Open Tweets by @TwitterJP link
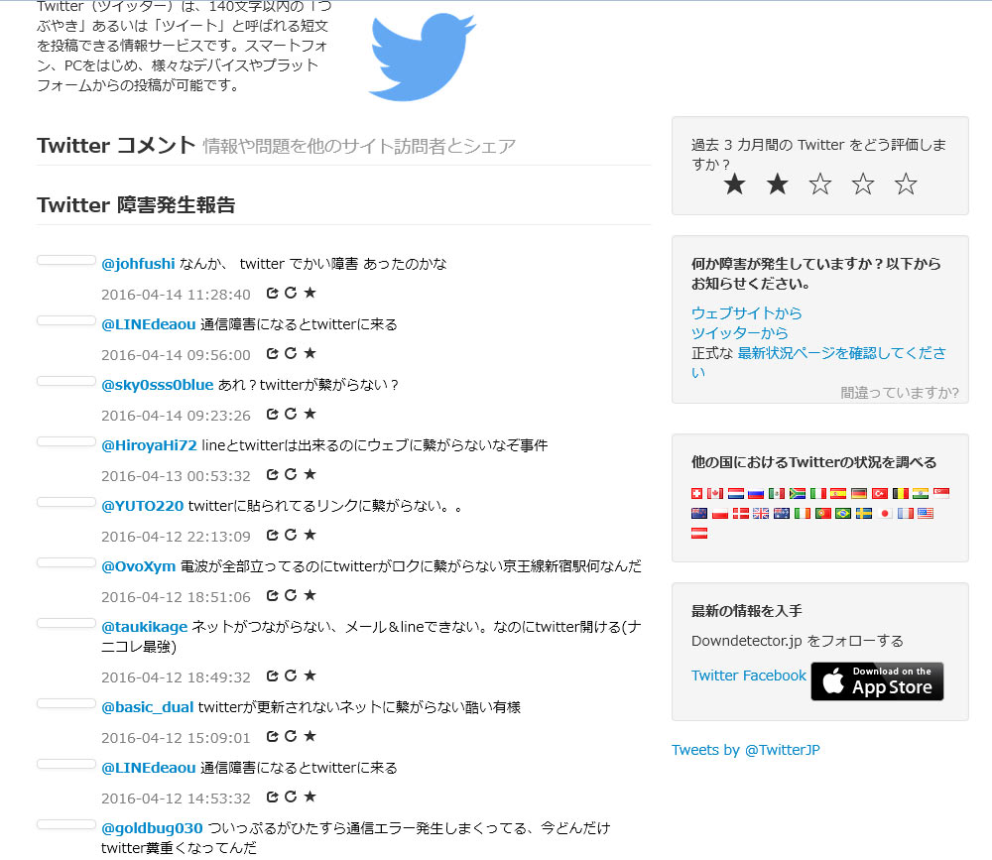This screenshot has width=992, height=860. (746, 750)
